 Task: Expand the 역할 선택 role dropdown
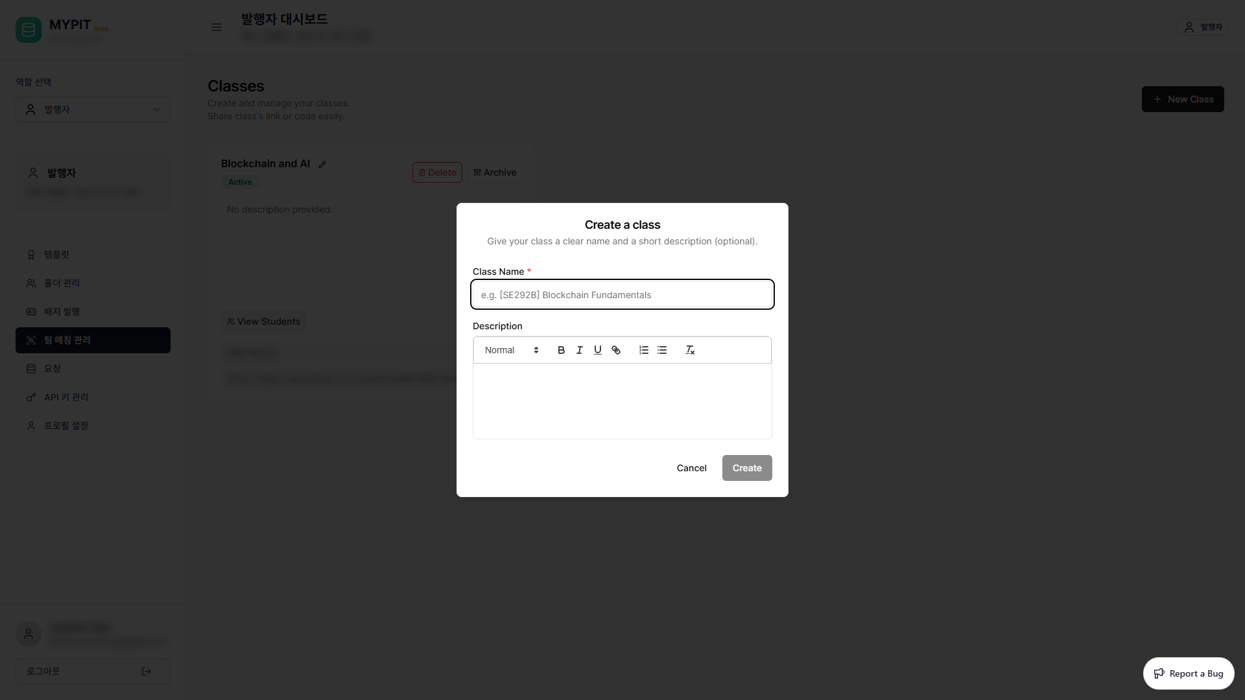click(x=93, y=110)
